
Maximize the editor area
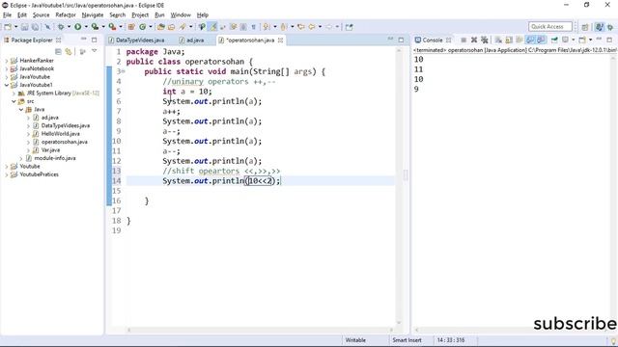click(x=401, y=40)
